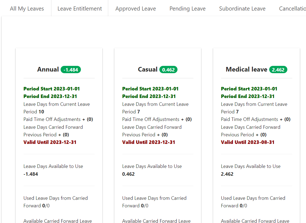Screen dimensions: 306x223
Task: Click Casual card's Period Start 2023-01-01 text
Action: (150, 89)
